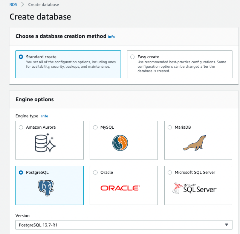Open Info link beside creation method heading
The width and height of the screenshot is (240, 234).
coord(111,37)
